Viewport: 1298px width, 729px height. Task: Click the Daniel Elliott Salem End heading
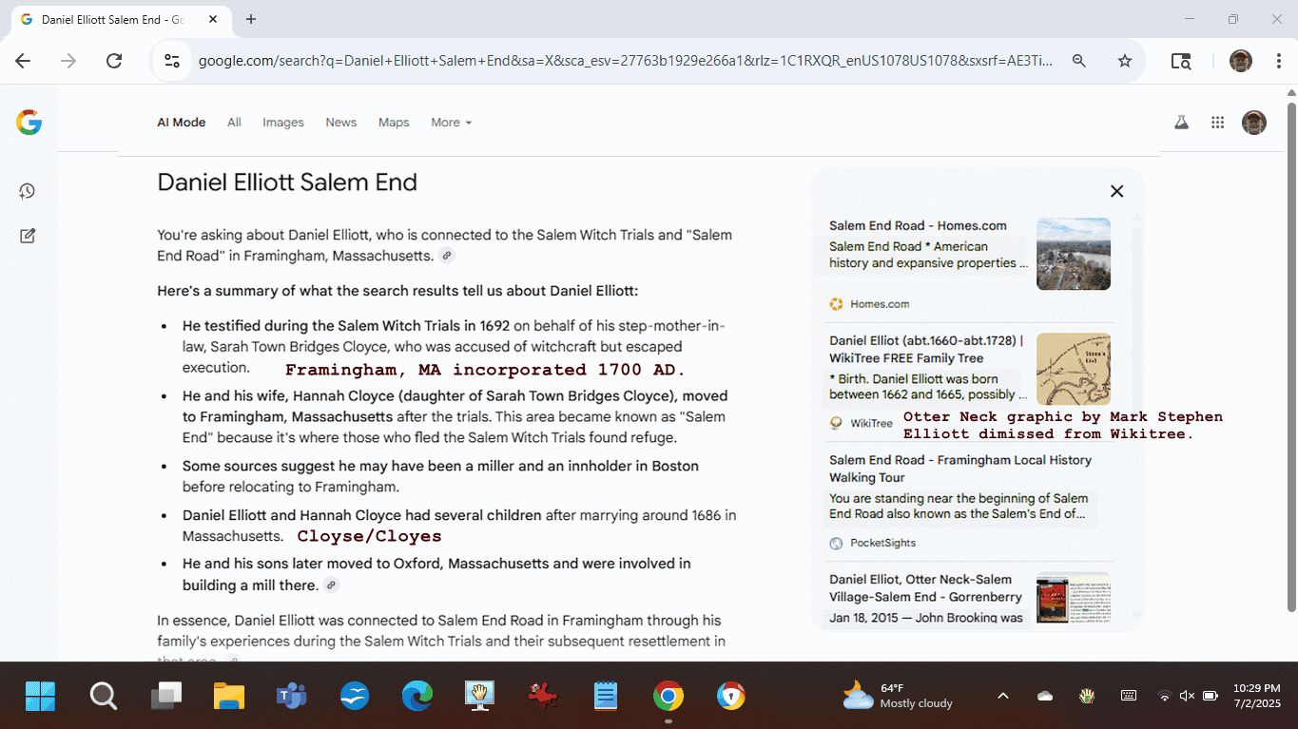(x=287, y=182)
